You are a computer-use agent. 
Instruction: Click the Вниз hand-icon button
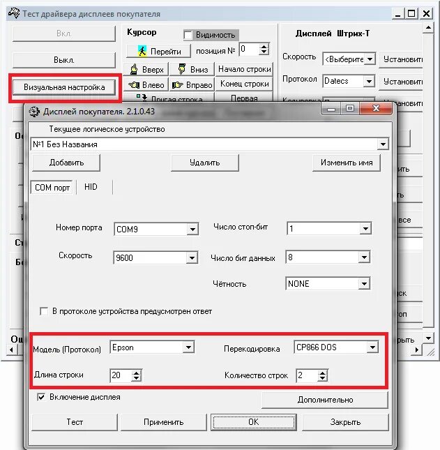click(192, 70)
